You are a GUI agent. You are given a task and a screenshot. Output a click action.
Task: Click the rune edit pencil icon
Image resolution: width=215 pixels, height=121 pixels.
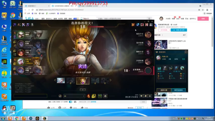(60, 96)
